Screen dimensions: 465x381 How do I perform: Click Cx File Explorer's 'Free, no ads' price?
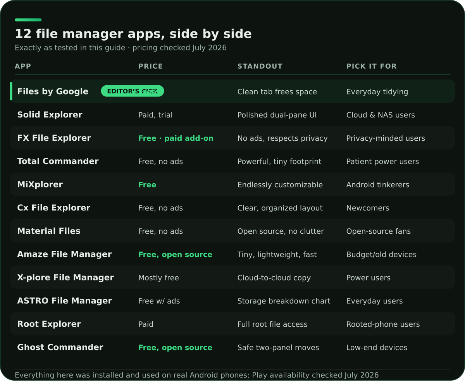[160, 208]
